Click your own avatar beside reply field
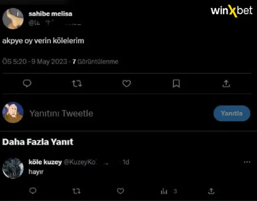This screenshot has width=257, height=201. [x=13, y=113]
